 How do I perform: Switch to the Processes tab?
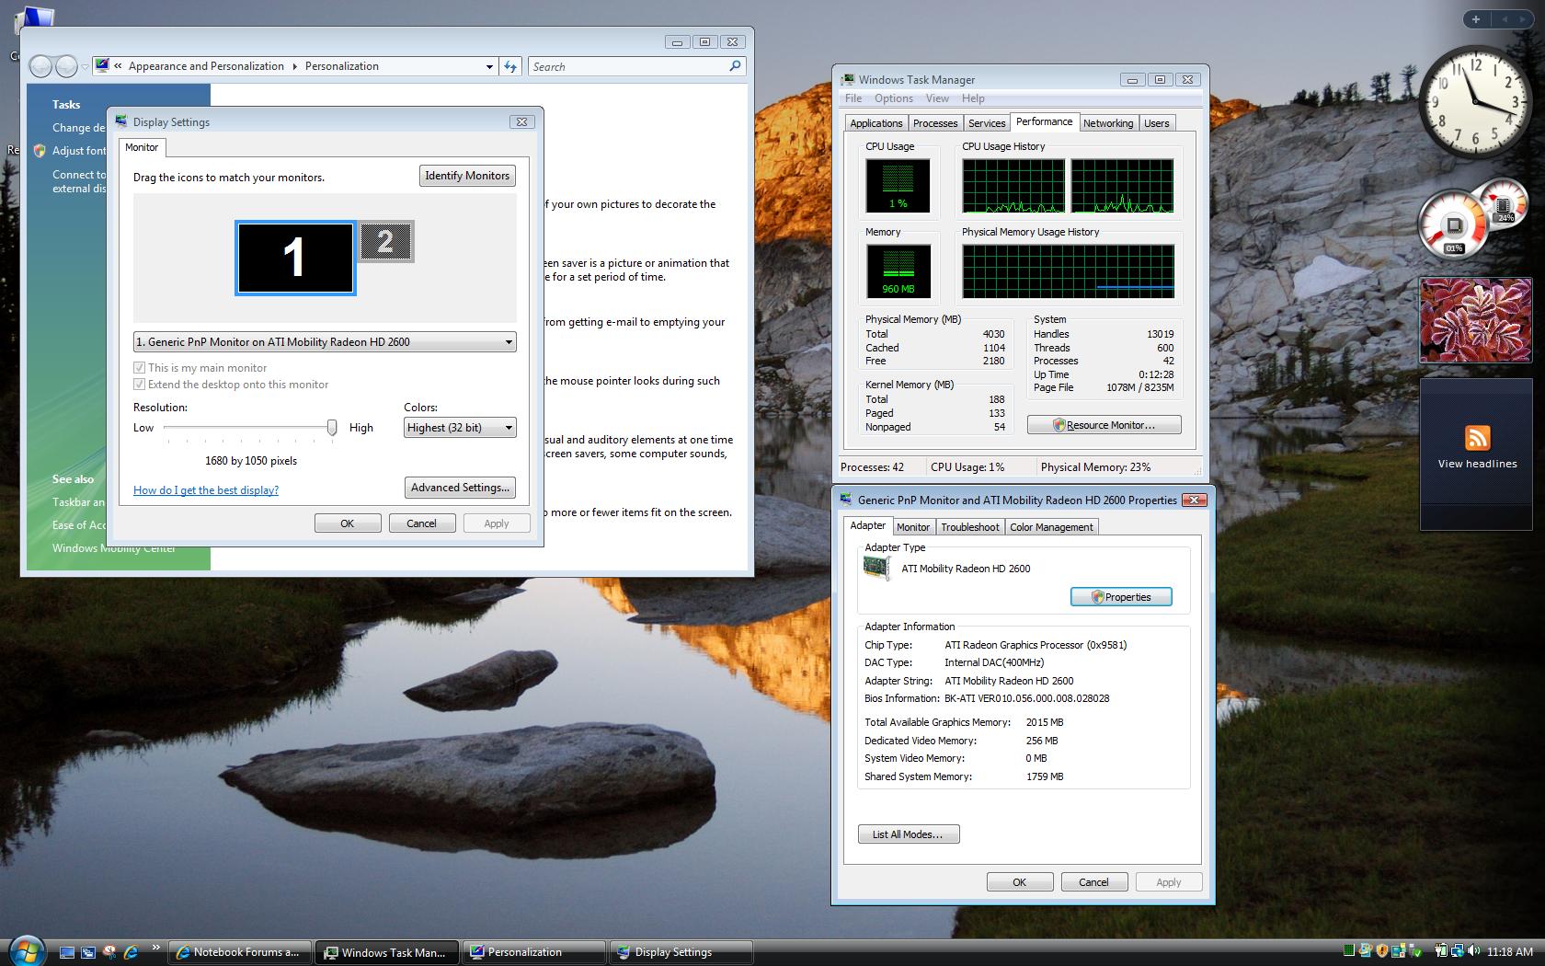pos(935,123)
